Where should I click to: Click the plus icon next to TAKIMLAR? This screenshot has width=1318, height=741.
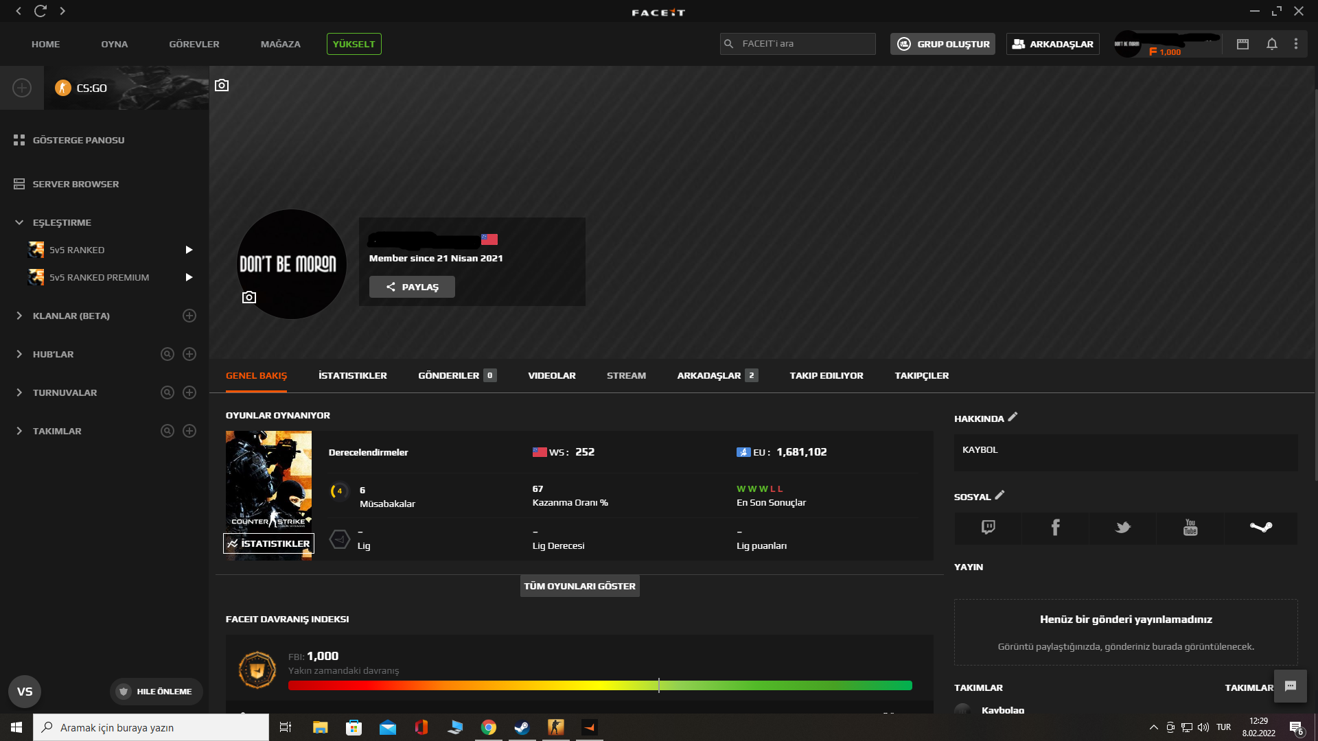189,431
